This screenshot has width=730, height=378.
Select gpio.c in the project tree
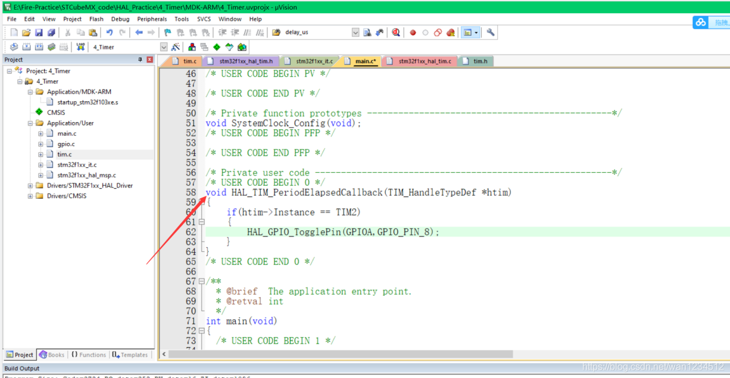click(x=66, y=144)
